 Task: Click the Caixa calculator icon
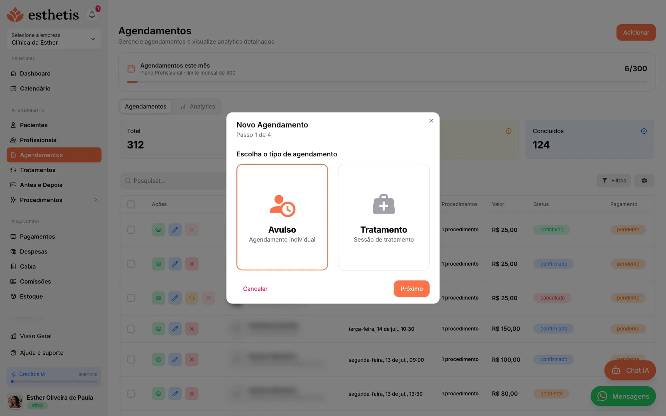[13, 266]
